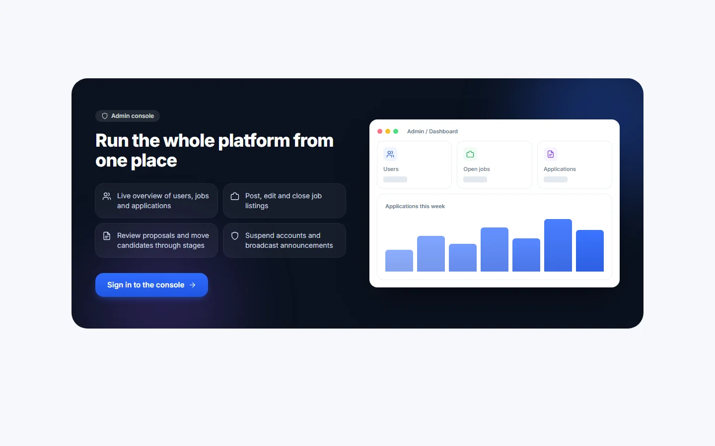Screen dimensions: 715x446
Task: Click the green Open jobs briefcase icon
Action: pos(470,154)
